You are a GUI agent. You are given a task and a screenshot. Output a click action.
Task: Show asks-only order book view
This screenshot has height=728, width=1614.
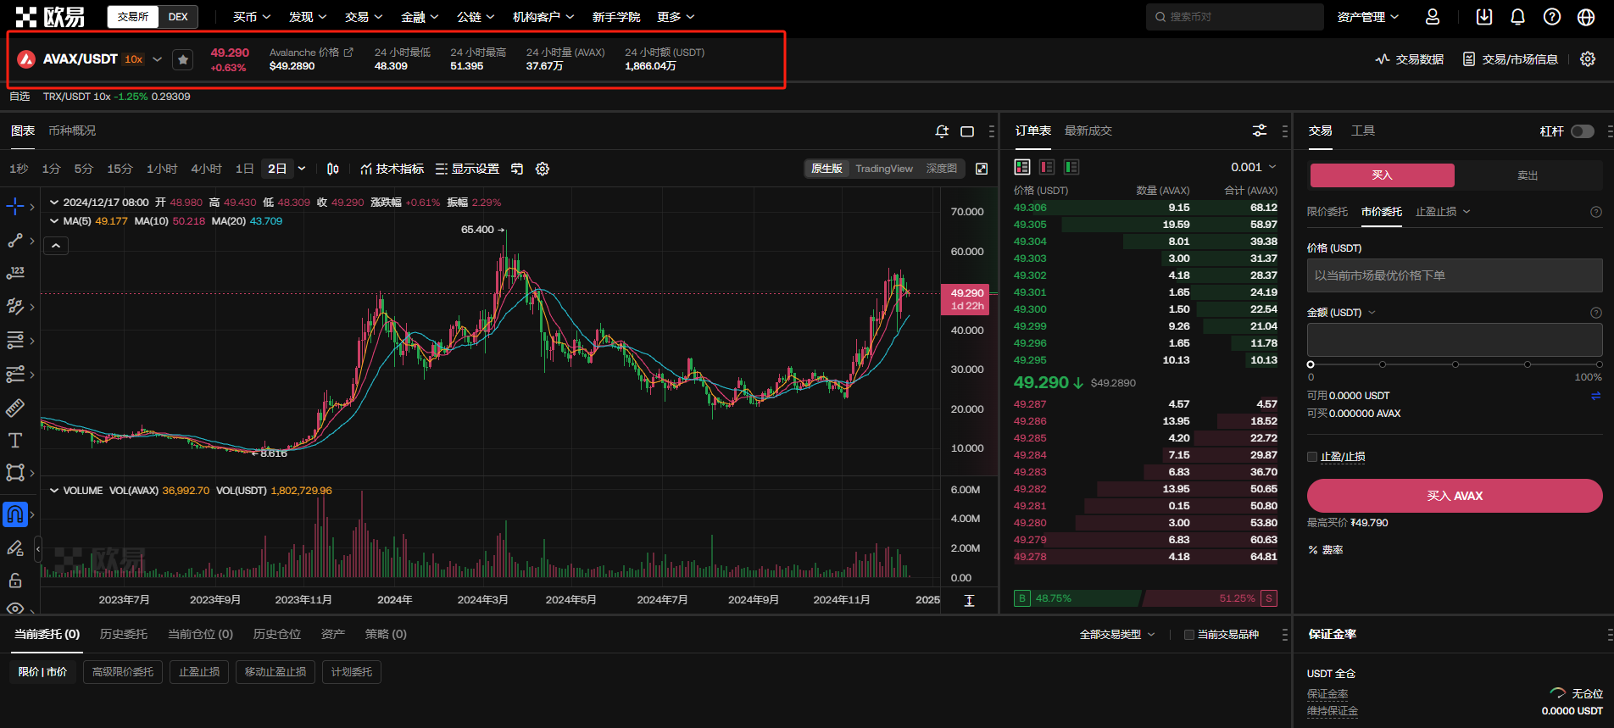[1047, 167]
